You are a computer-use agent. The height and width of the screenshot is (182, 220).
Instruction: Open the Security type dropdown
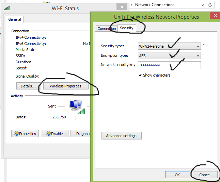tap(169, 46)
